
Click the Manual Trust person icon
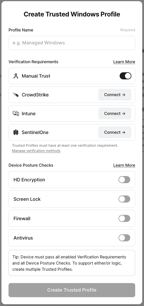click(16, 76)
